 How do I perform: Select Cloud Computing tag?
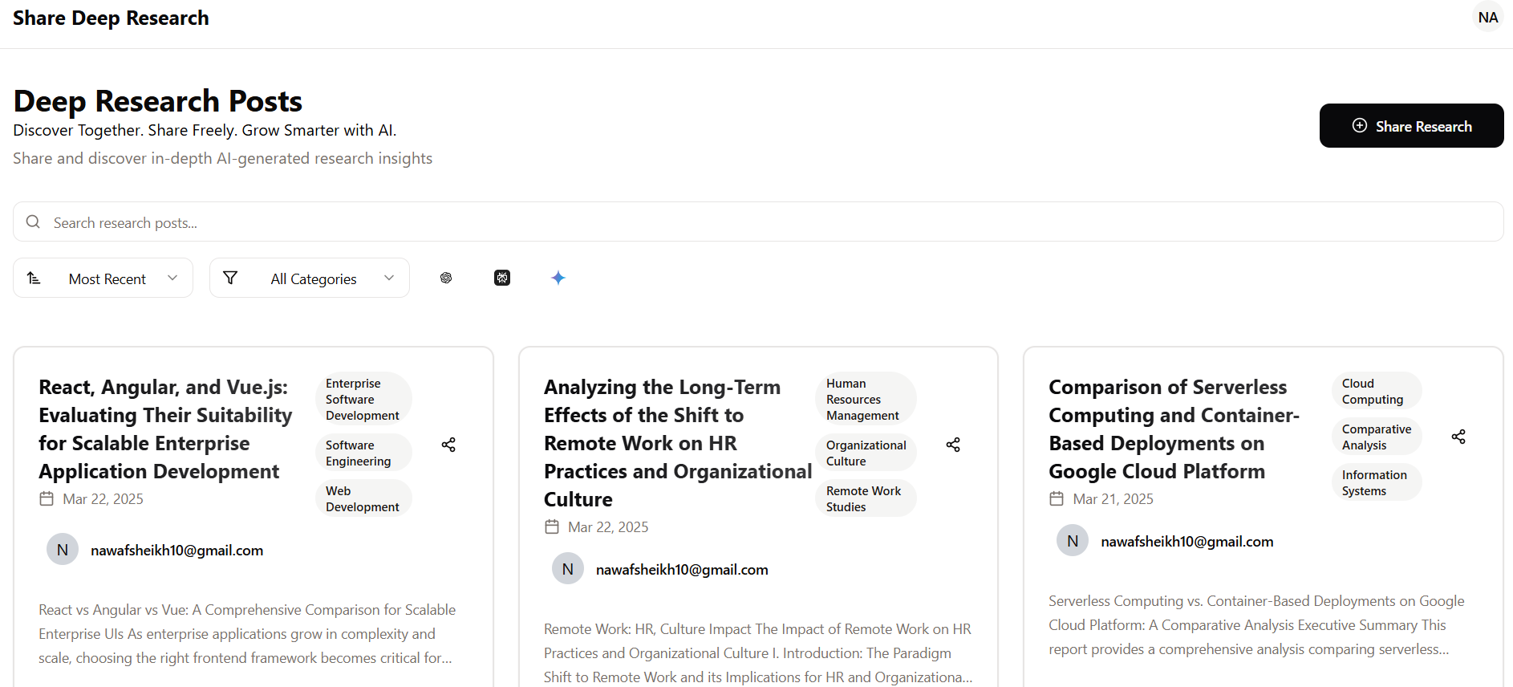click(1377, 391)
